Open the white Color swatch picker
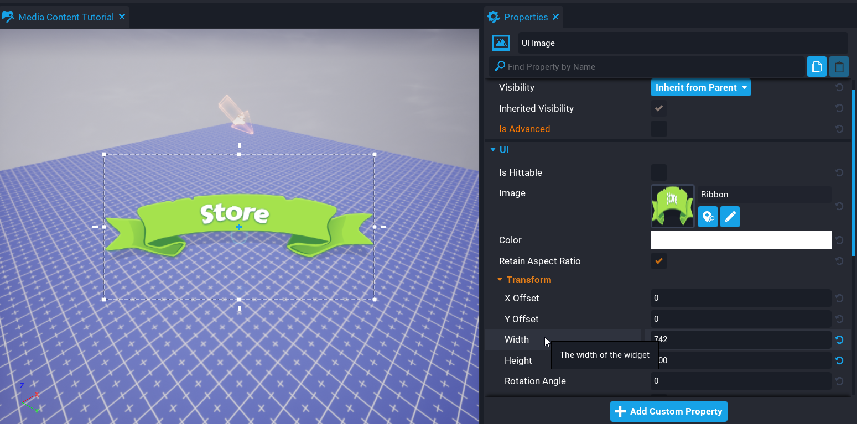The image size is (857, 424). point(740,240)
